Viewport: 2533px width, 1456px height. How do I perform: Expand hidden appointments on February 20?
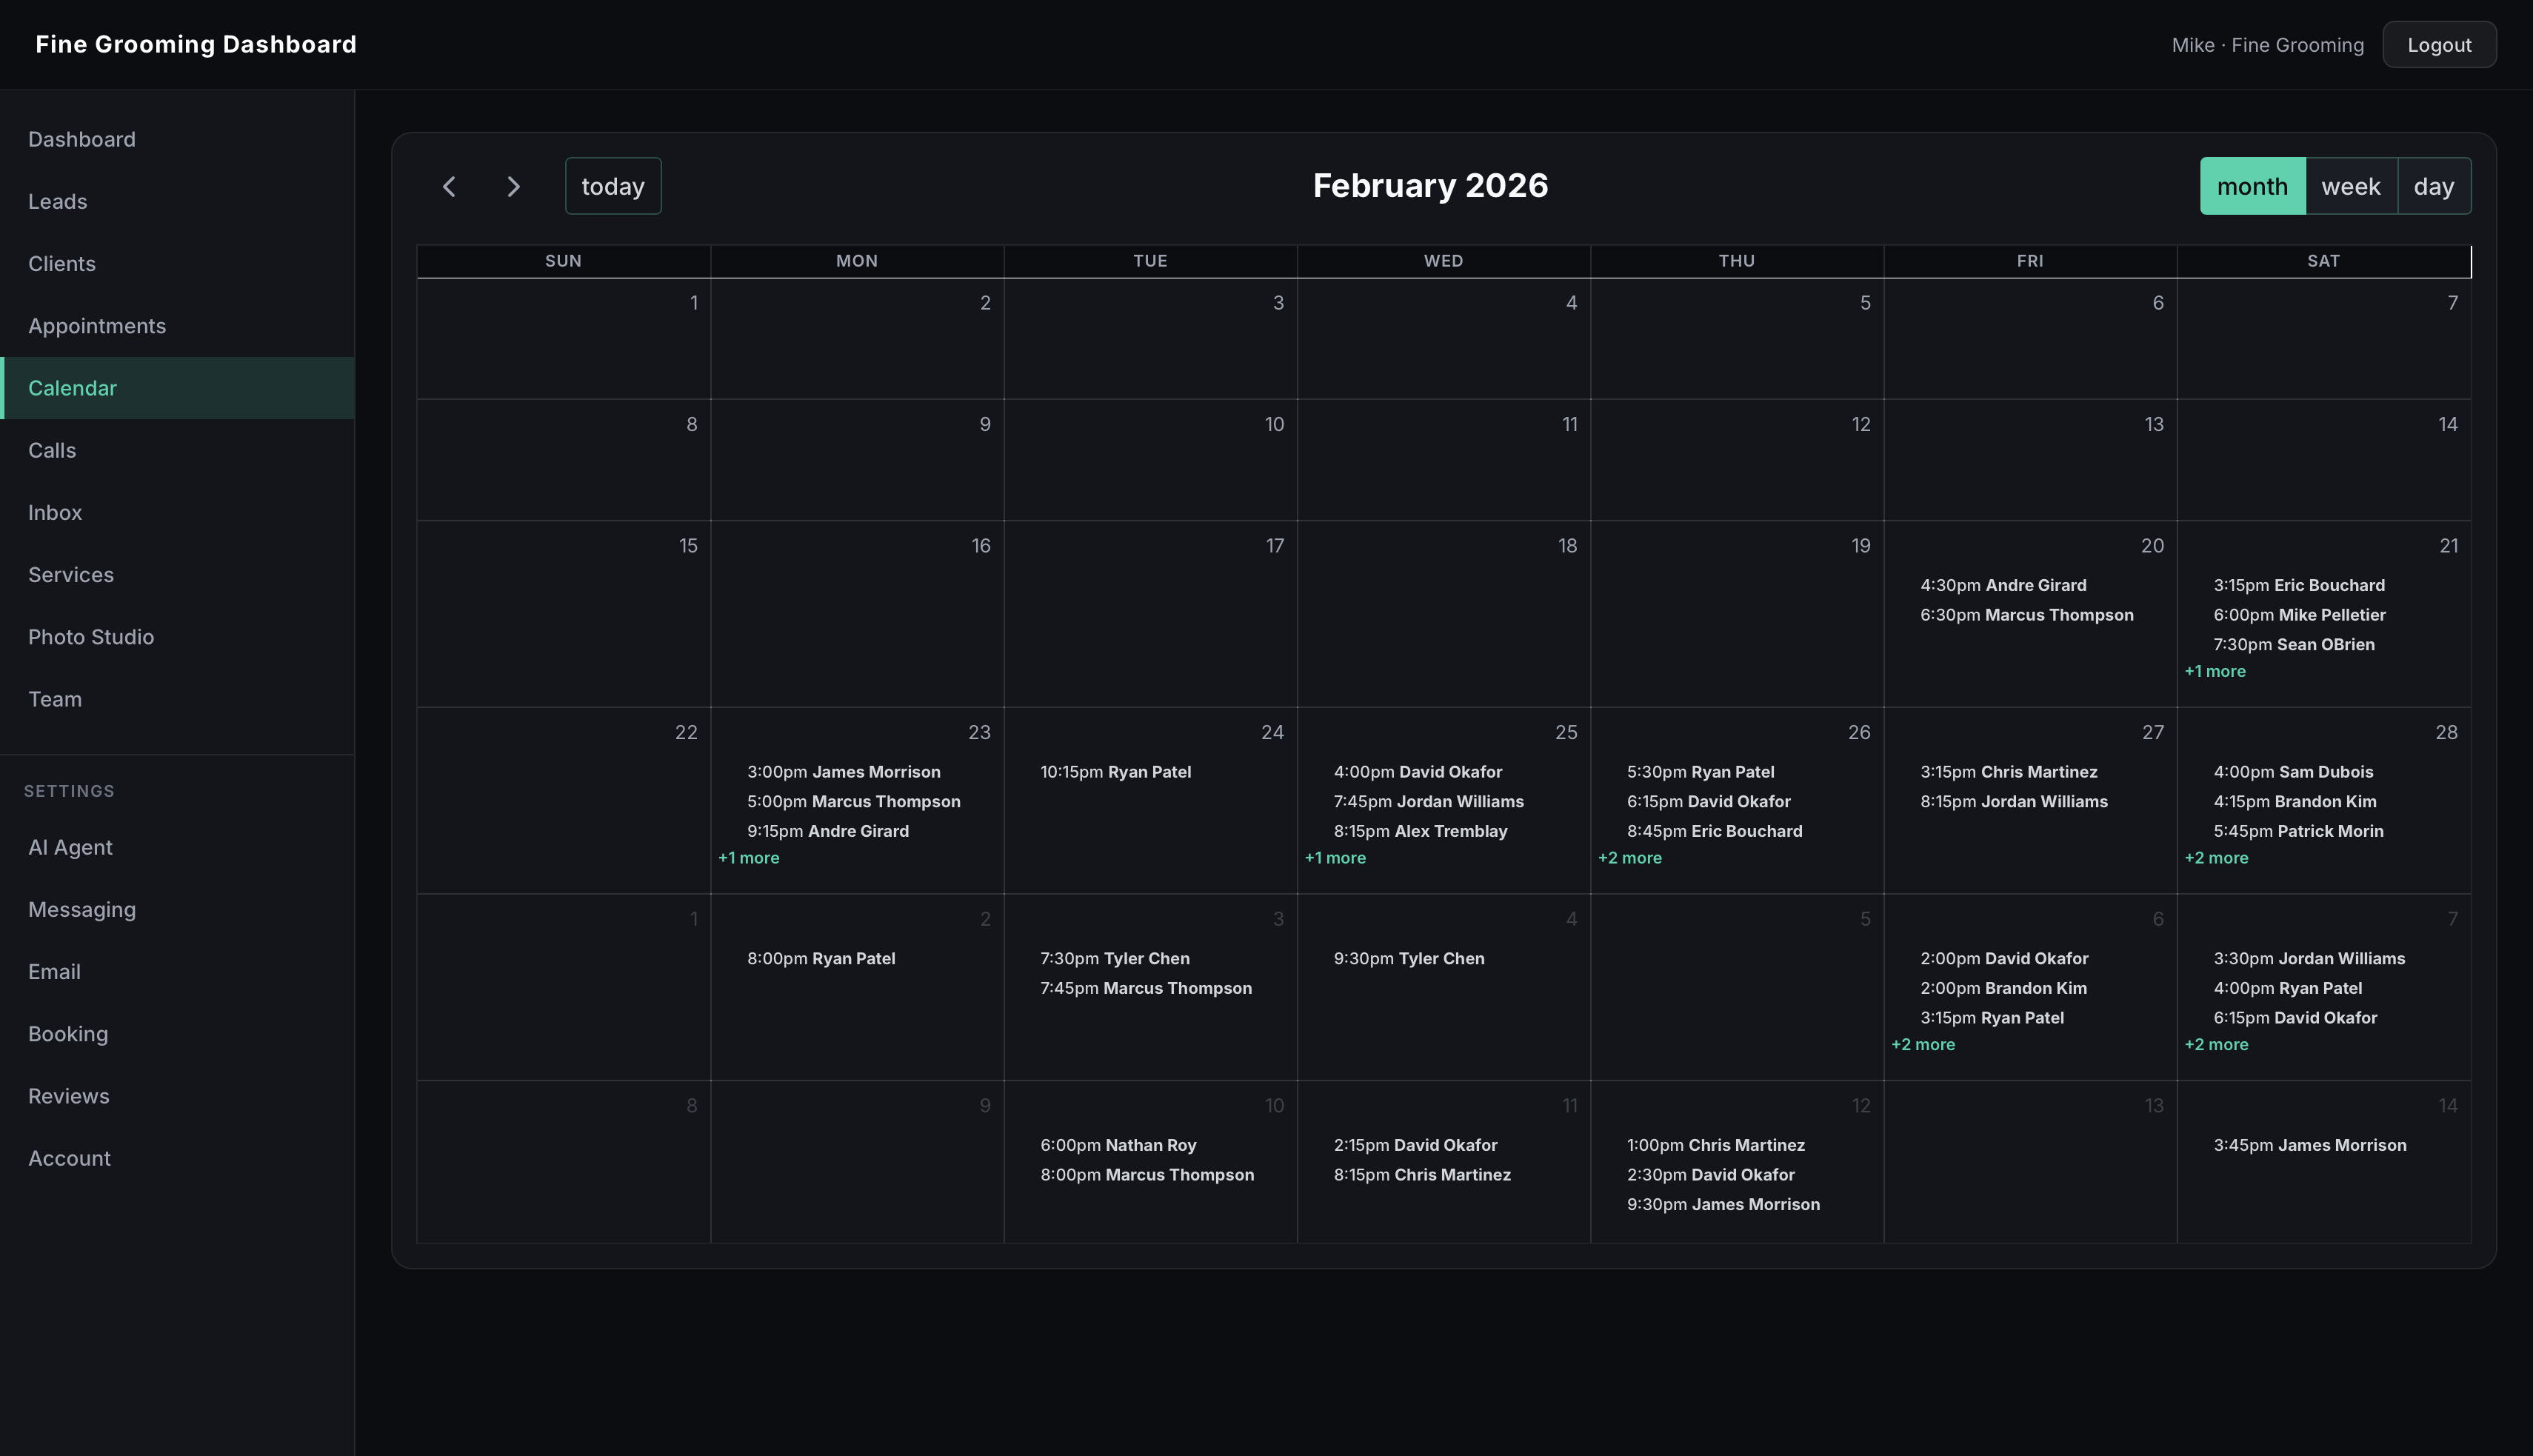coord(2215,671)
